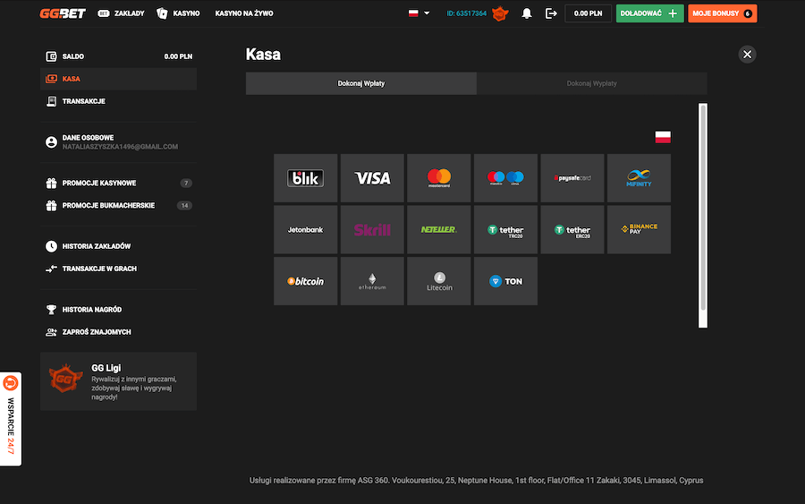
Task: Choose MiFinity payment method
Action: 640,178
